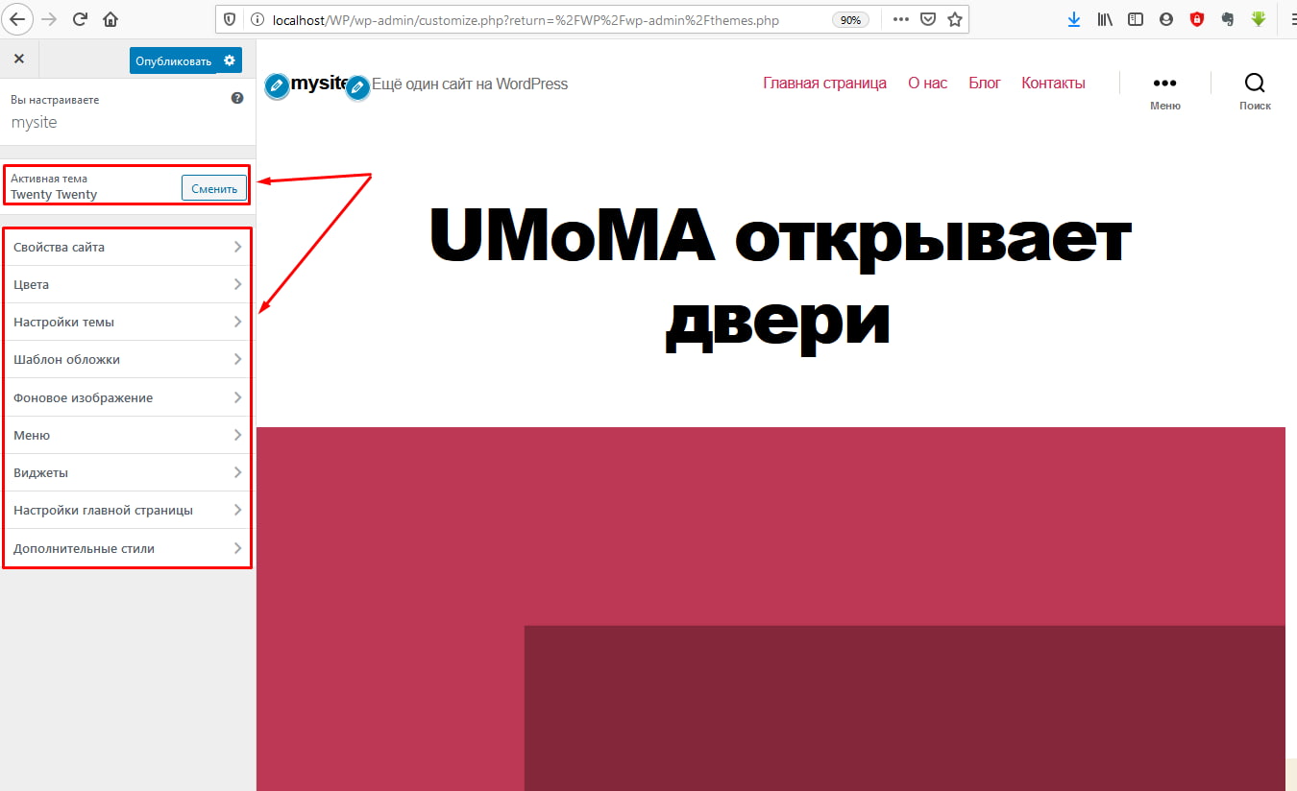This screenshot has height=791, width=1297.
Task: Expand Дополнительные стили section
Action: 127,548
